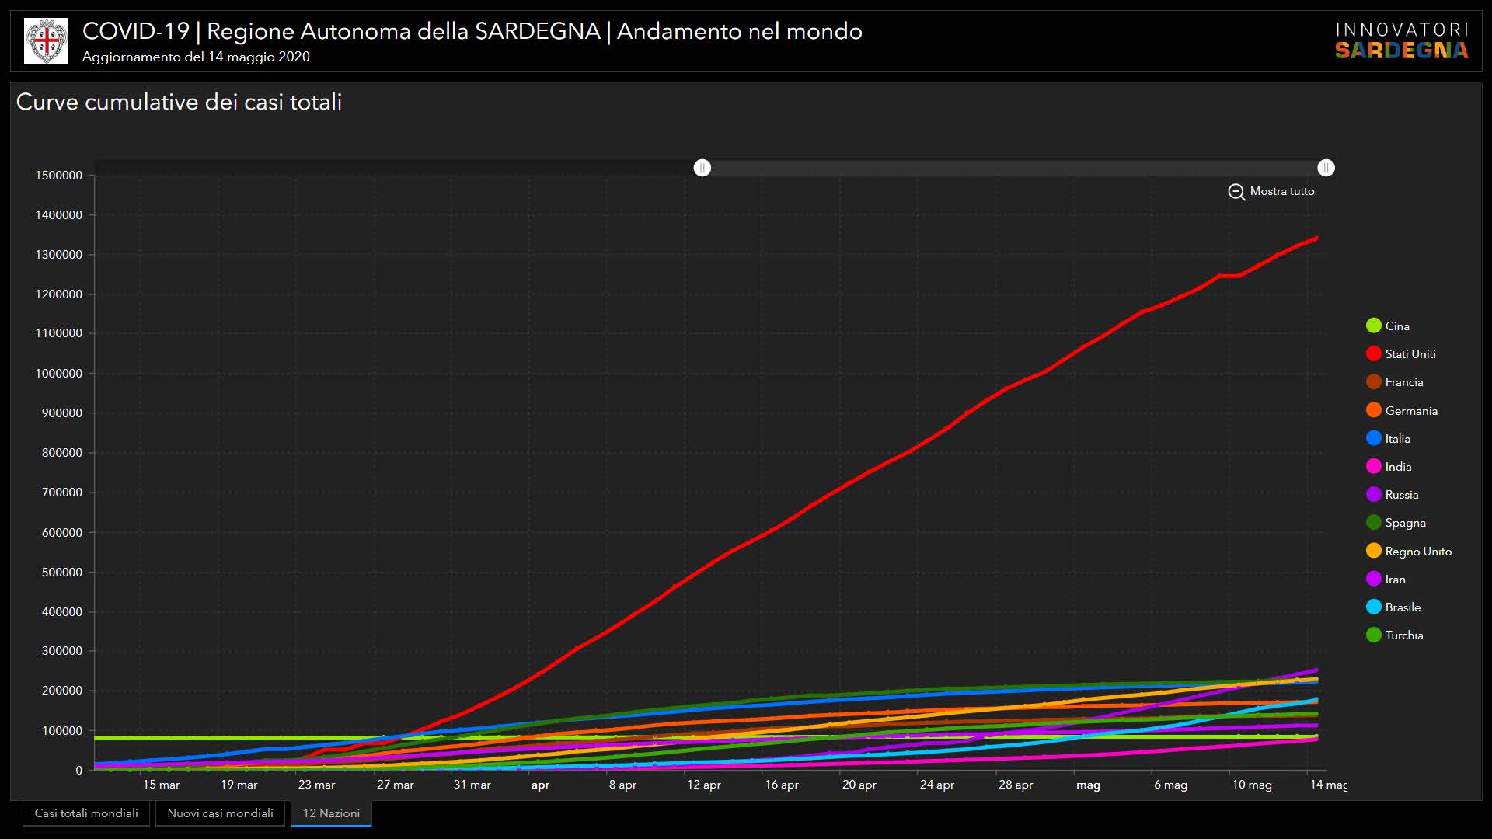1492x839 pixels.
Task: Toggle the red Stati Uniti legend circle
Action: 1374,353
